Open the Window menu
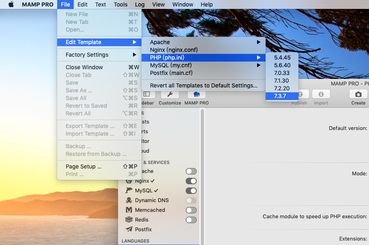Viewport: 369px width, 245px height. 182,4
